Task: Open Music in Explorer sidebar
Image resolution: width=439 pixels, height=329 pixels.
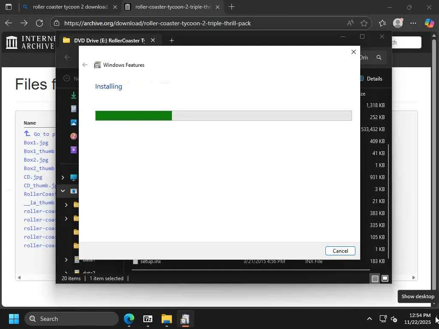Action: [74, 136]
